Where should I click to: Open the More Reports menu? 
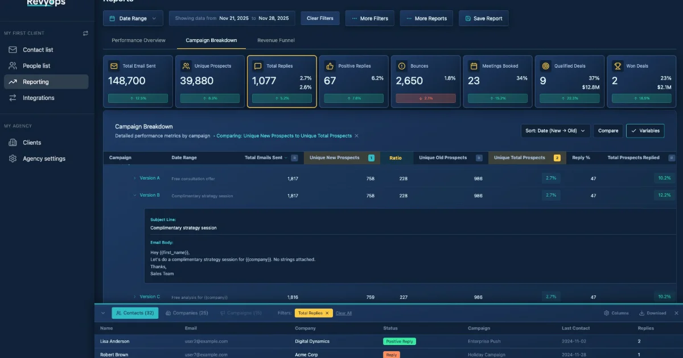pos(426,18)
